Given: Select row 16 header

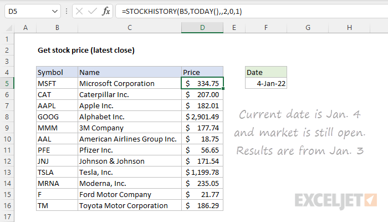Looking at the screenshot, I should [7, 205].
